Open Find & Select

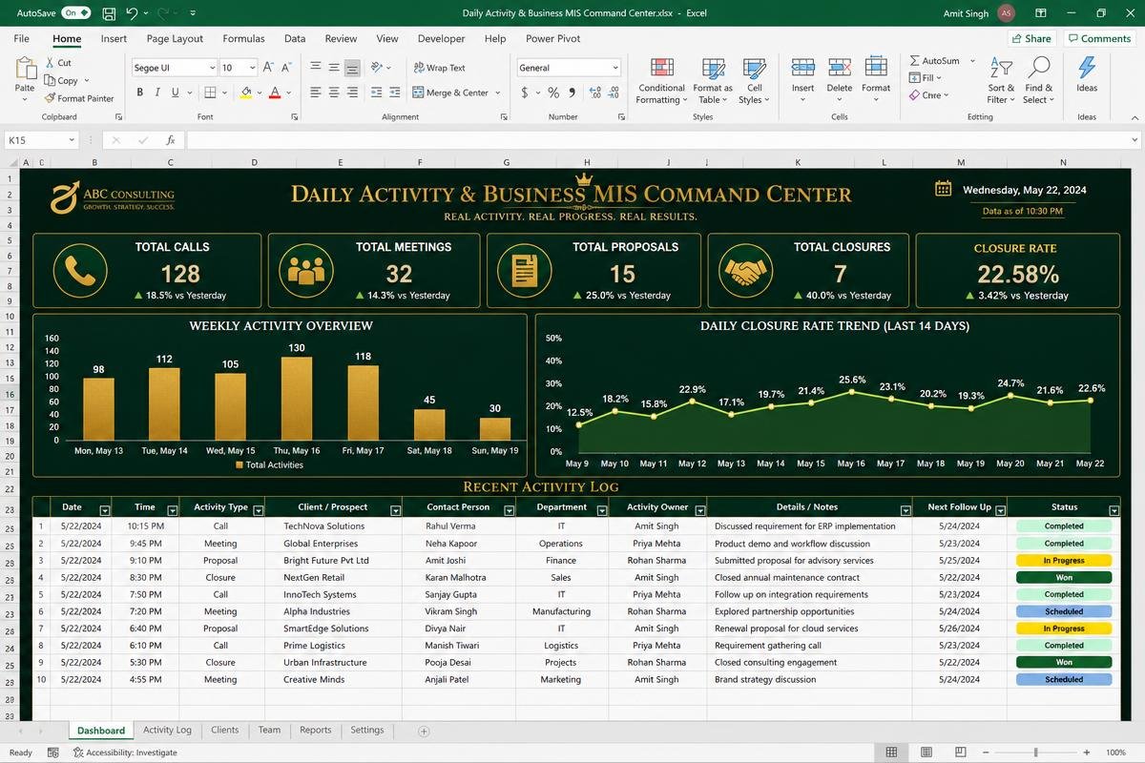point(1038,81)
